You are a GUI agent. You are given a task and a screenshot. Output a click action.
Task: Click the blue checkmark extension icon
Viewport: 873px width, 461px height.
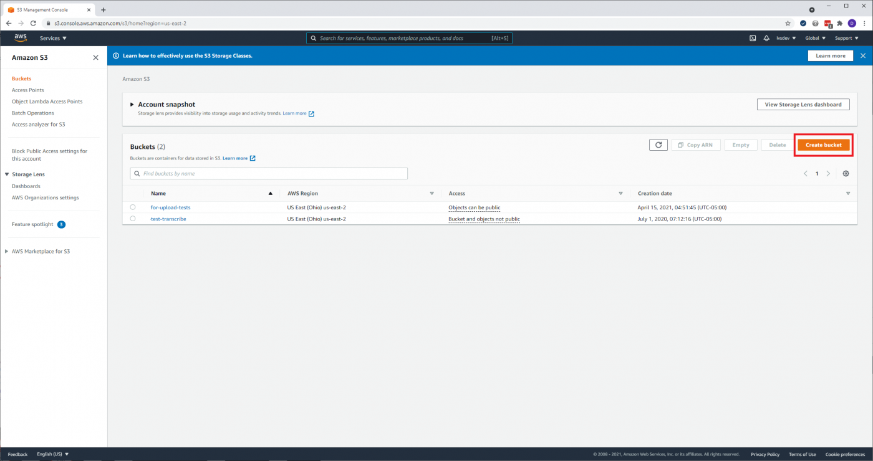(x=803, y=23)
